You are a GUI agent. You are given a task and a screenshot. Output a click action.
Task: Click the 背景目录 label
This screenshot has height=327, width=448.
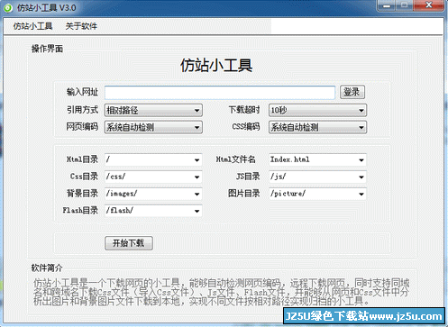click(82, 194)
